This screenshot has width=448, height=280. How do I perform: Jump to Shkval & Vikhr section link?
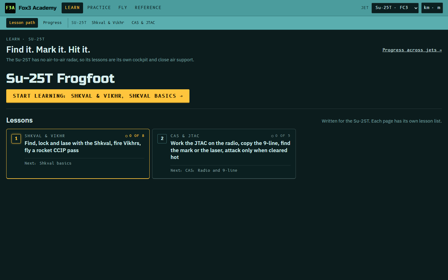click(x=108, y=23)
